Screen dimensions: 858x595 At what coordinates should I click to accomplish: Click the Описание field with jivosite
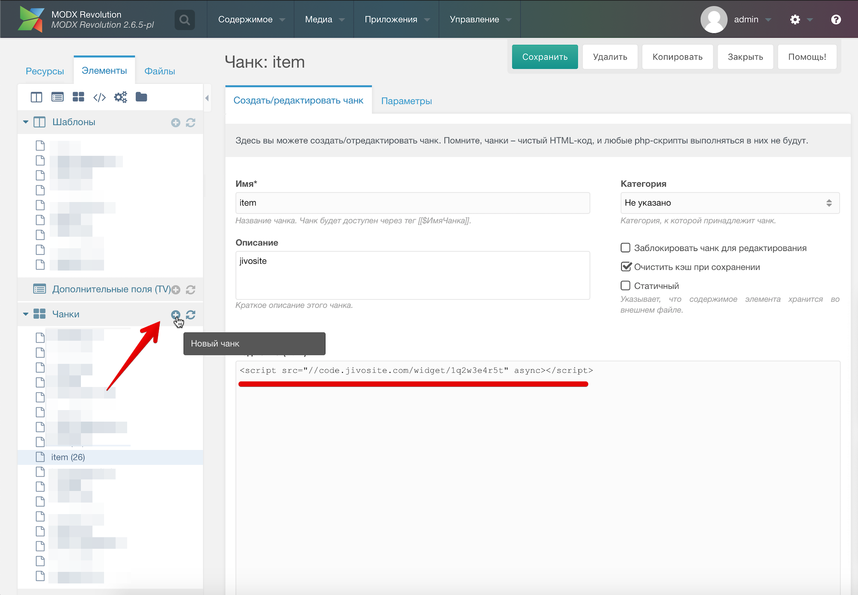tap(413, 275)
